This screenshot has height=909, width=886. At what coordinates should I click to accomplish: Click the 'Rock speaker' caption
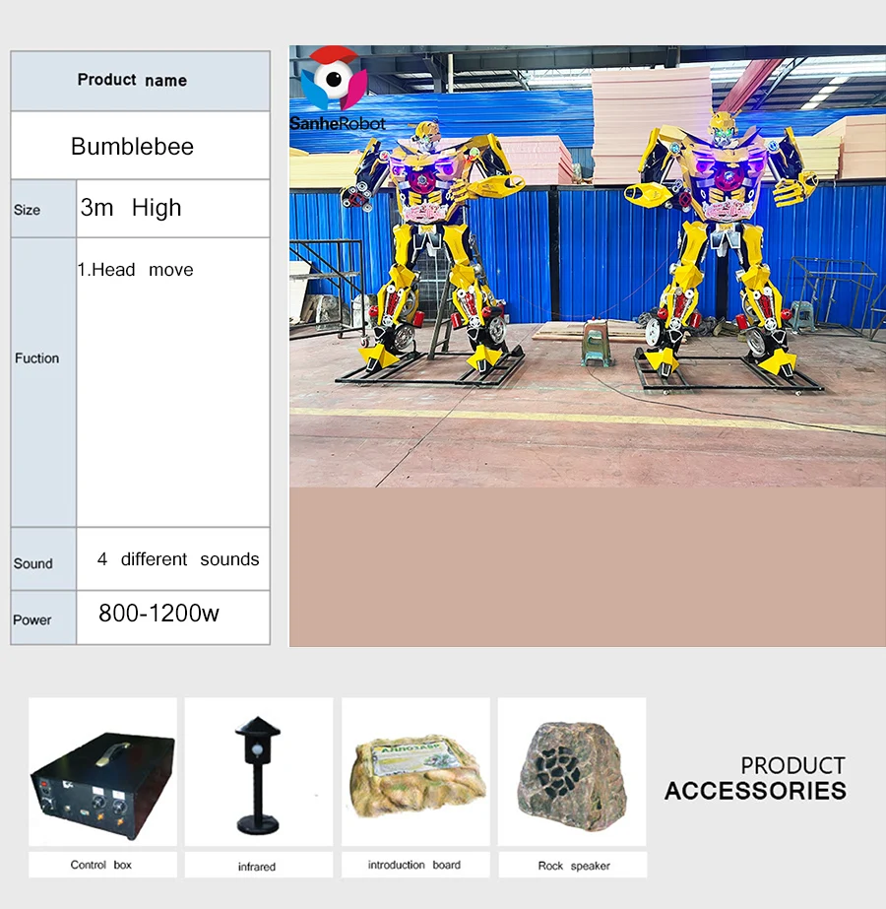tap(574, 866)
